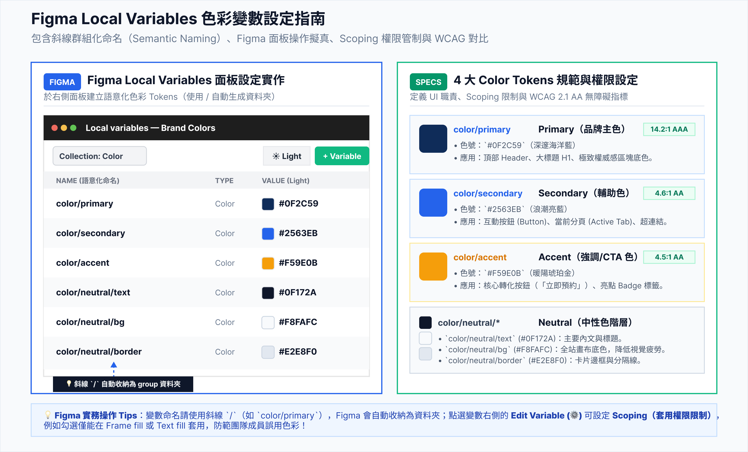Click the gray neutral border swatch in Neutral card

[x=425, y=354]
